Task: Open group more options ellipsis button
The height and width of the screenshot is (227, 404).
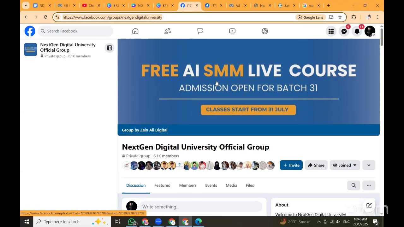Action: pyautogui.click(x=369, y=185)
